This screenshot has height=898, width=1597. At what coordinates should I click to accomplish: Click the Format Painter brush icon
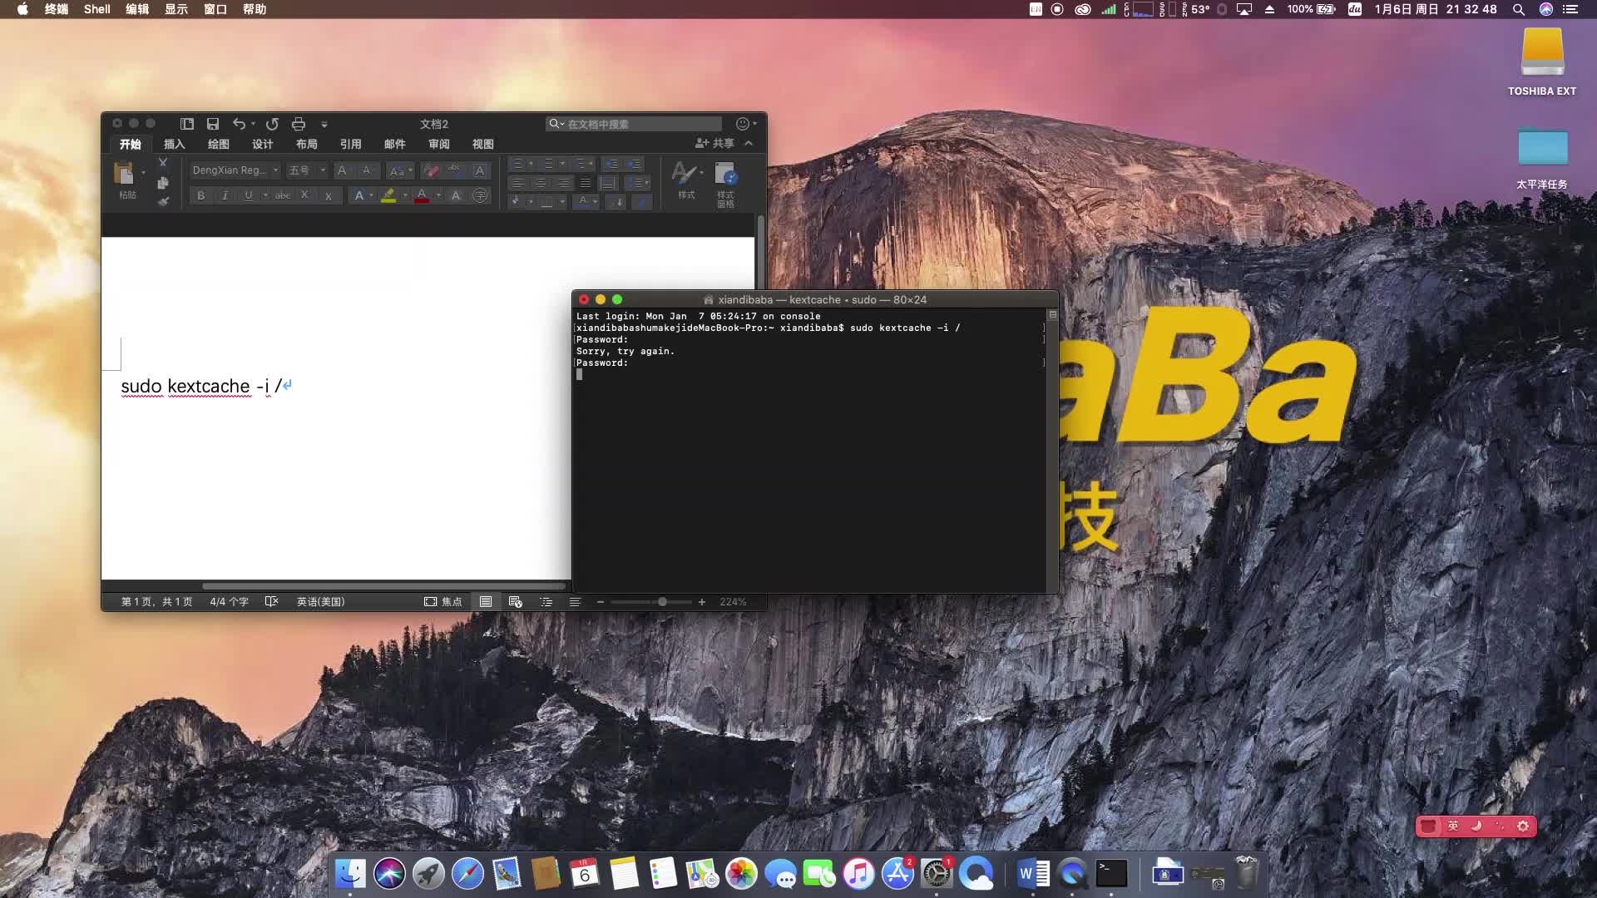click(x=163, y=200)
